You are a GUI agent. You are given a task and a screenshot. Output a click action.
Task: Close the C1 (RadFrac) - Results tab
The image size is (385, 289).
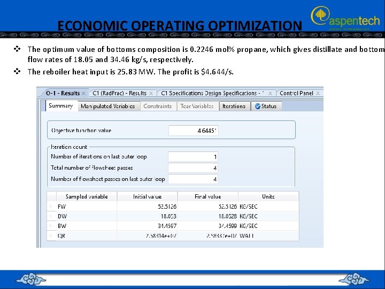pyautogui.click(x=151, y=93)
